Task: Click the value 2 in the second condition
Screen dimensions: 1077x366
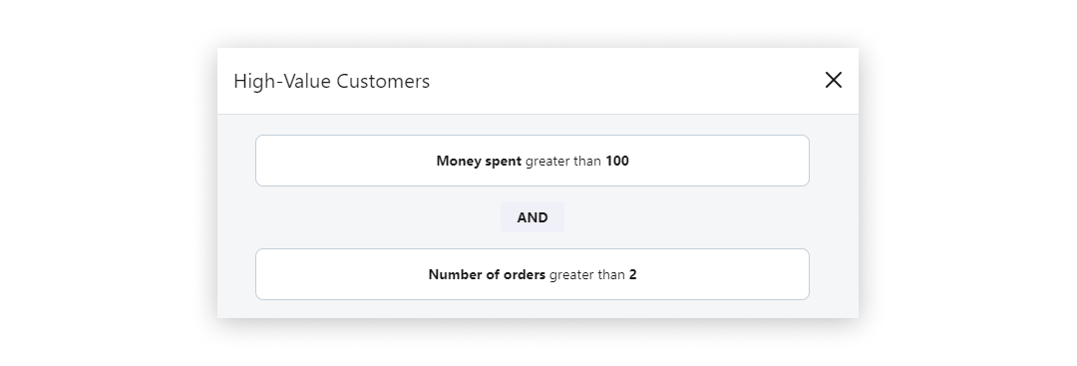Action: click(x=632, y=274)
